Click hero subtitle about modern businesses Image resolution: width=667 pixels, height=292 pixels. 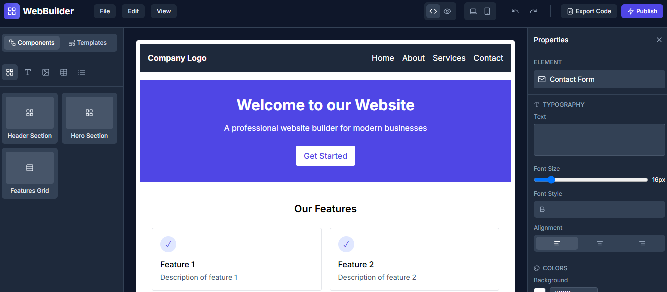click(325, 128)
